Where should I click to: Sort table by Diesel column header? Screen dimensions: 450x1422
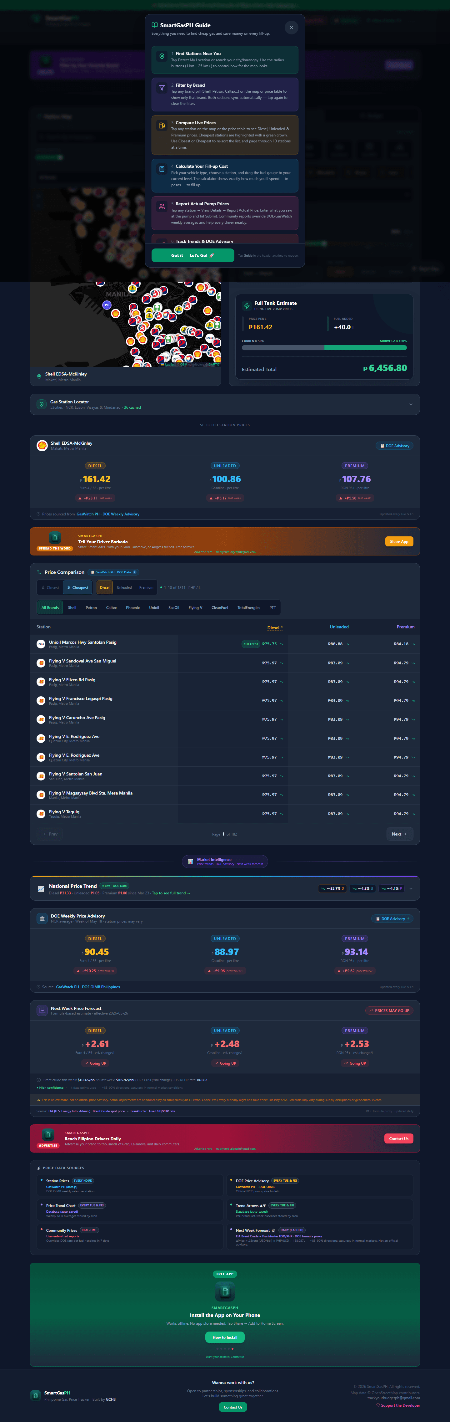point(275,628)
